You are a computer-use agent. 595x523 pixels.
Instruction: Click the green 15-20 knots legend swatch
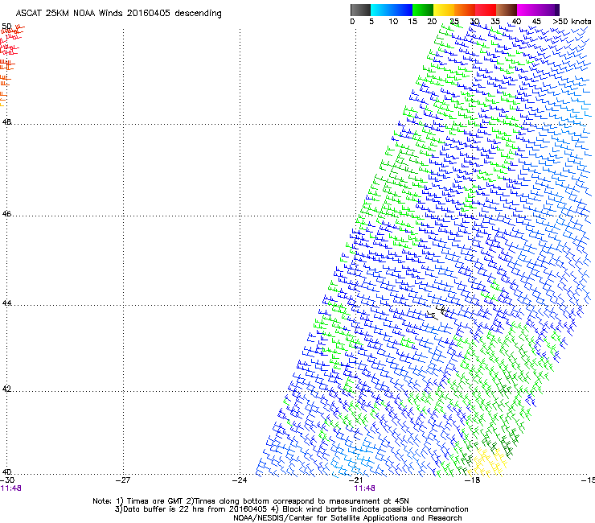(423, 10)
